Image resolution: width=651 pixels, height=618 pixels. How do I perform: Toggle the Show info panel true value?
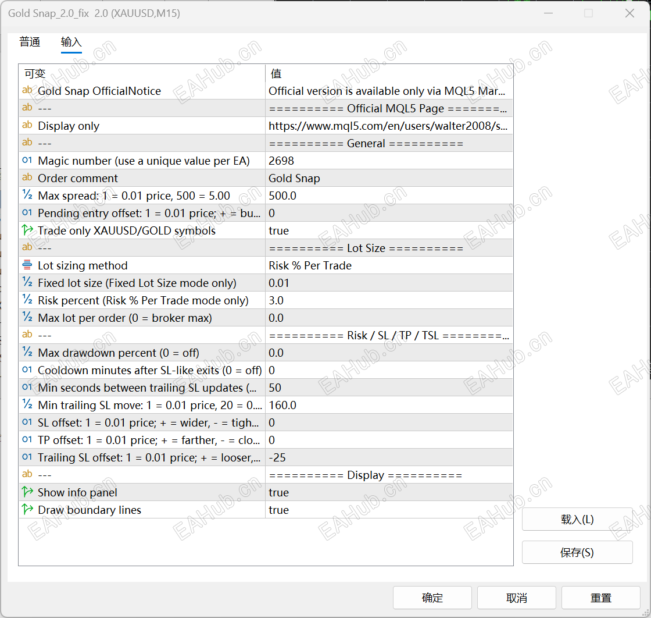pos(389,492)
